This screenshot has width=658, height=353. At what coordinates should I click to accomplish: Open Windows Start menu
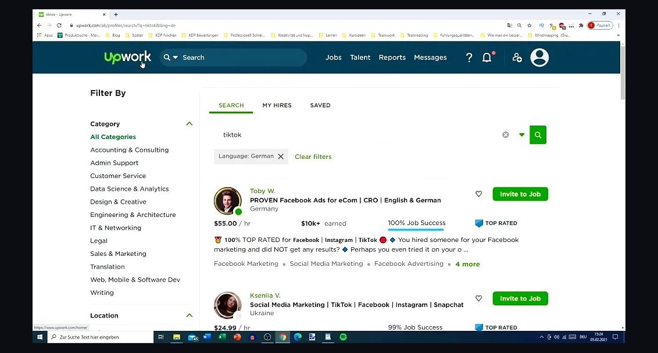click(x=40, y=337)
